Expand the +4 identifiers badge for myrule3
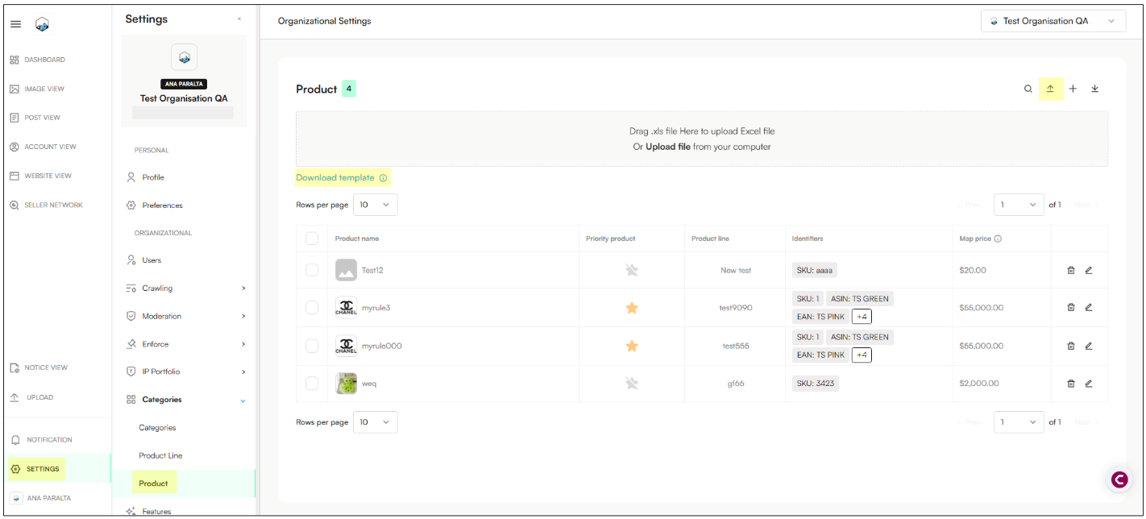Viewport: 1146px width, 519px height. [x=861, y=317]
